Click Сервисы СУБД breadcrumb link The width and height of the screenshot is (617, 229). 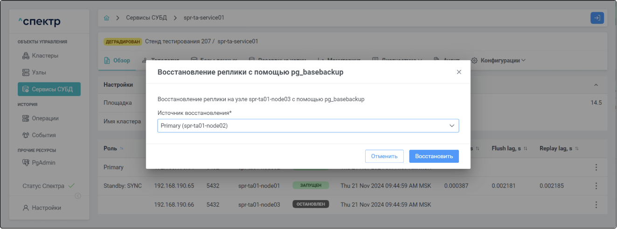[147, 18]
